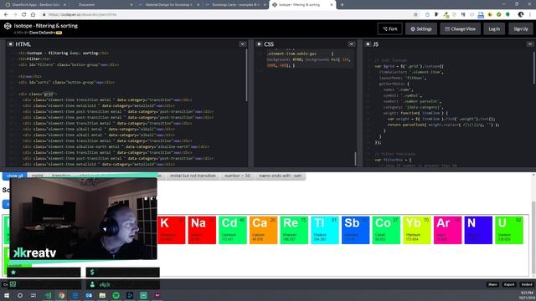Viewport: 536px width, 301px height.
Task: Open Outlook from the taskbar
Action: (x=89, y=295)
